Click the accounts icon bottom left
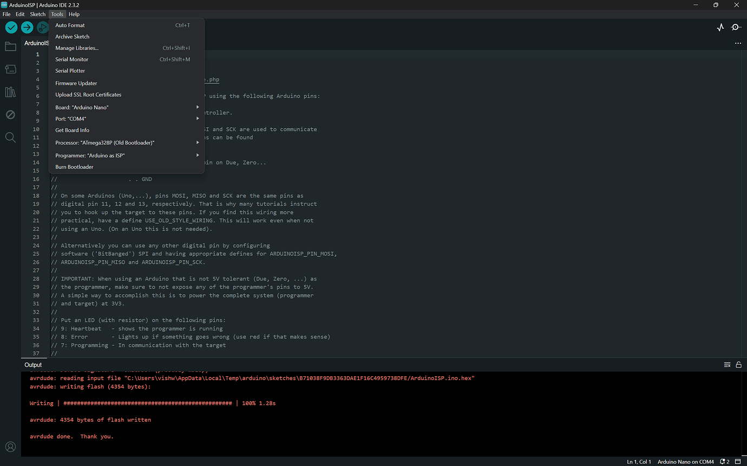The width and height of the screenshot is (747, 466). coord(10,447)
